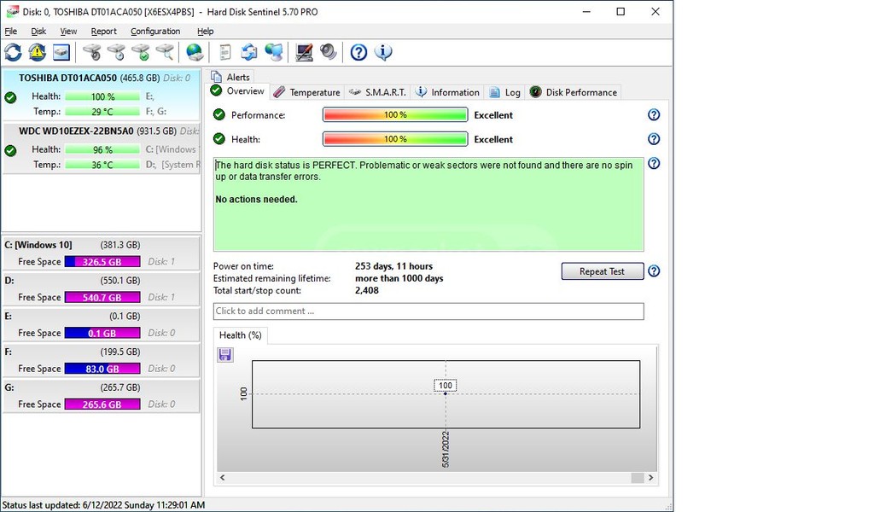
Task: Click the Refresh toolbar icon
Action: pyautogui.click(x=13, y=52)
